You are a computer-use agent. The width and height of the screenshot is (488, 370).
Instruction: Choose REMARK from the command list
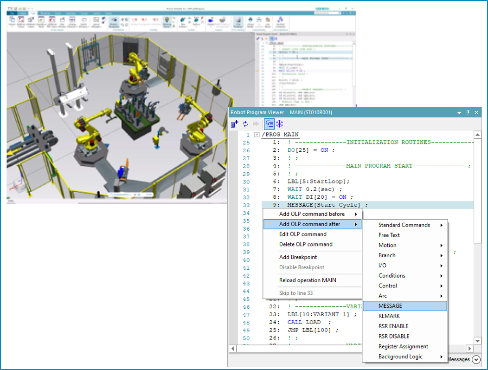pos(389,316)
